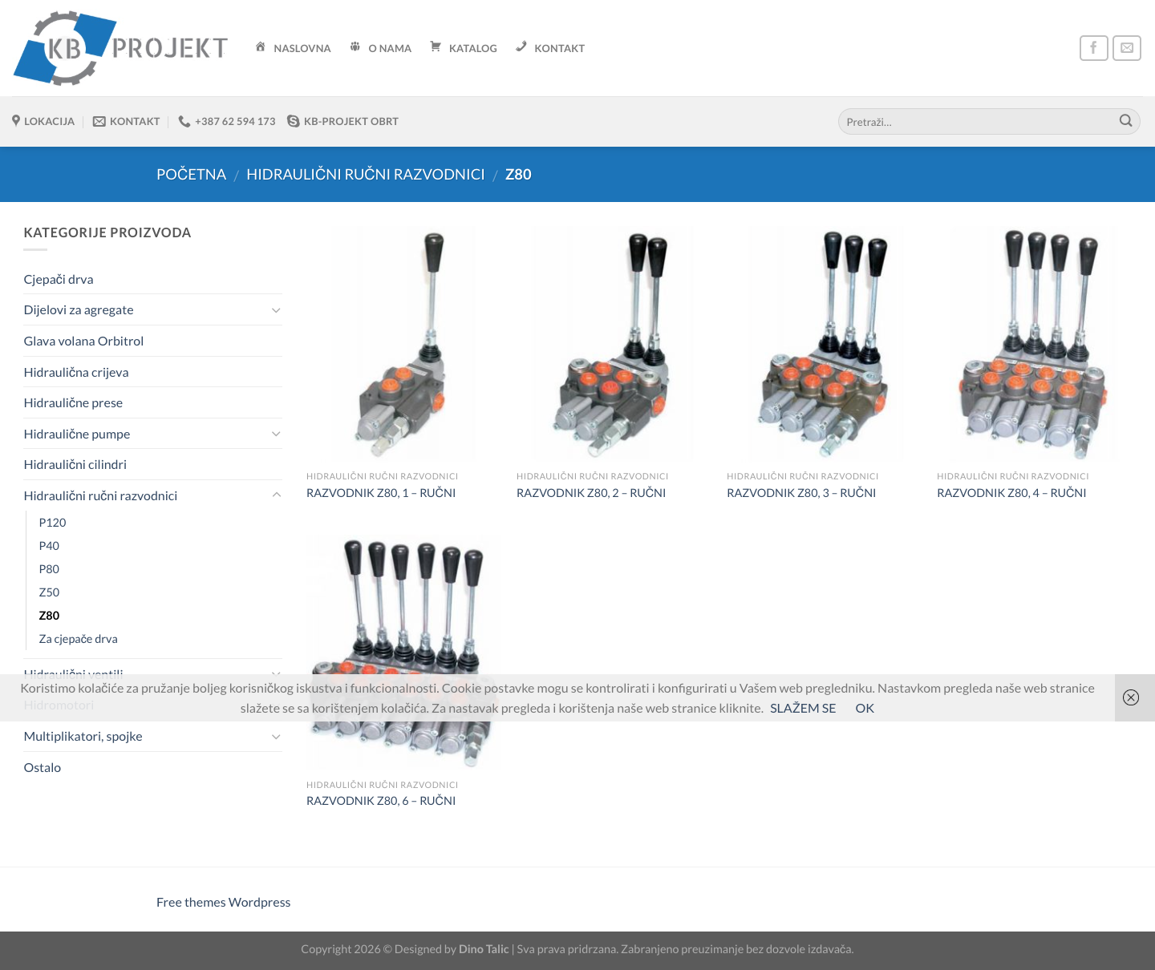The height and width of the screenshot is (970, 1155).
Task: Click the map pin icon beside LOKACIJA
Action: click(x=16, y=121)
